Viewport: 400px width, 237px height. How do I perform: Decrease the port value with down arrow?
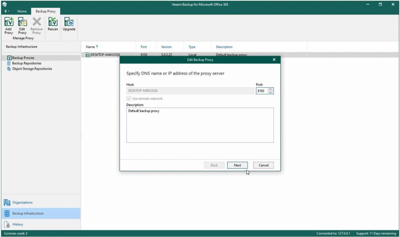270,92
